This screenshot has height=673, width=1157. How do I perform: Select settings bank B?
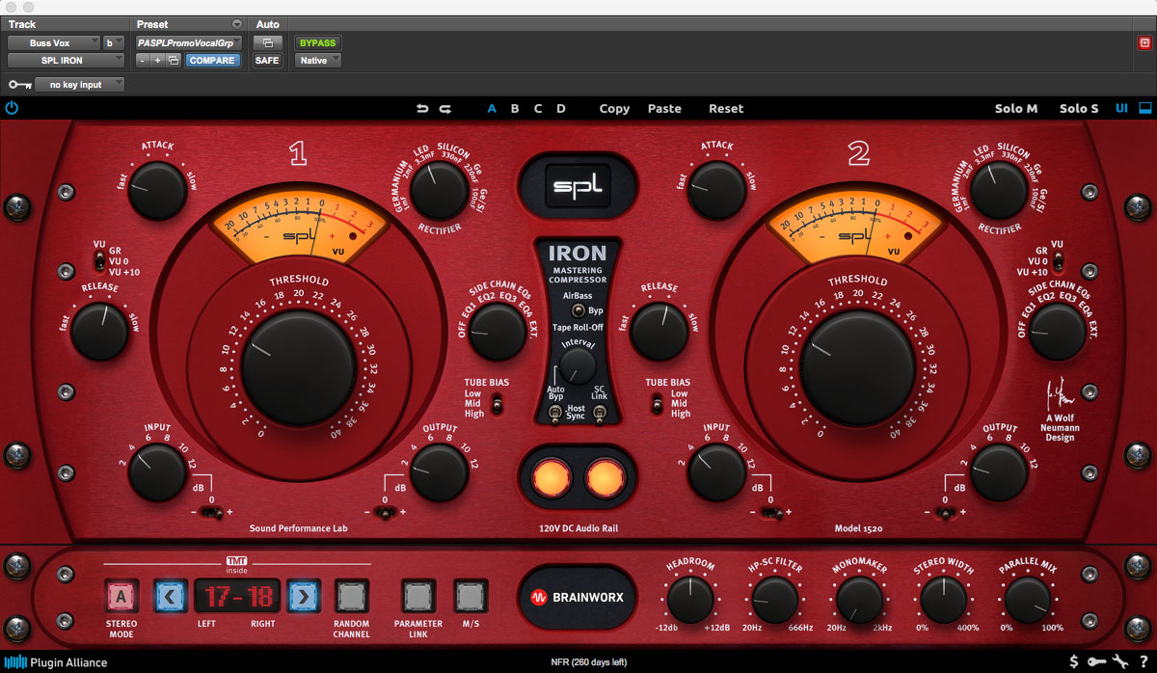(x=515, y=109)
